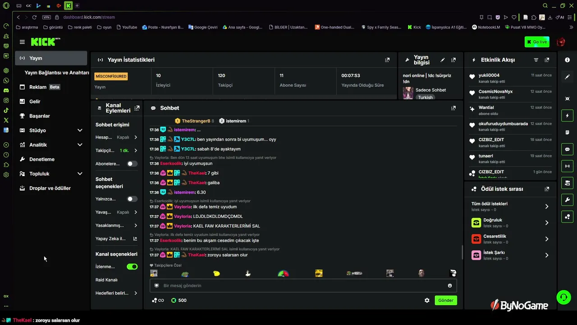
Task: Pop out the Etkinlik Akışı panel
Action: [547, 60]
